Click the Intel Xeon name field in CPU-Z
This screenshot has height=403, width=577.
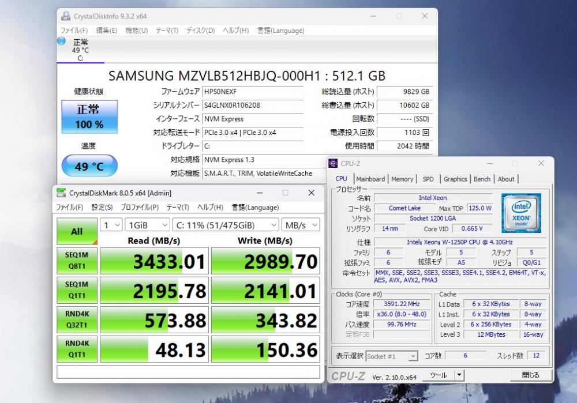(433, 198)
